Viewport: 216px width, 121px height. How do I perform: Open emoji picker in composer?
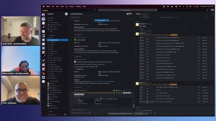point(77,113)
